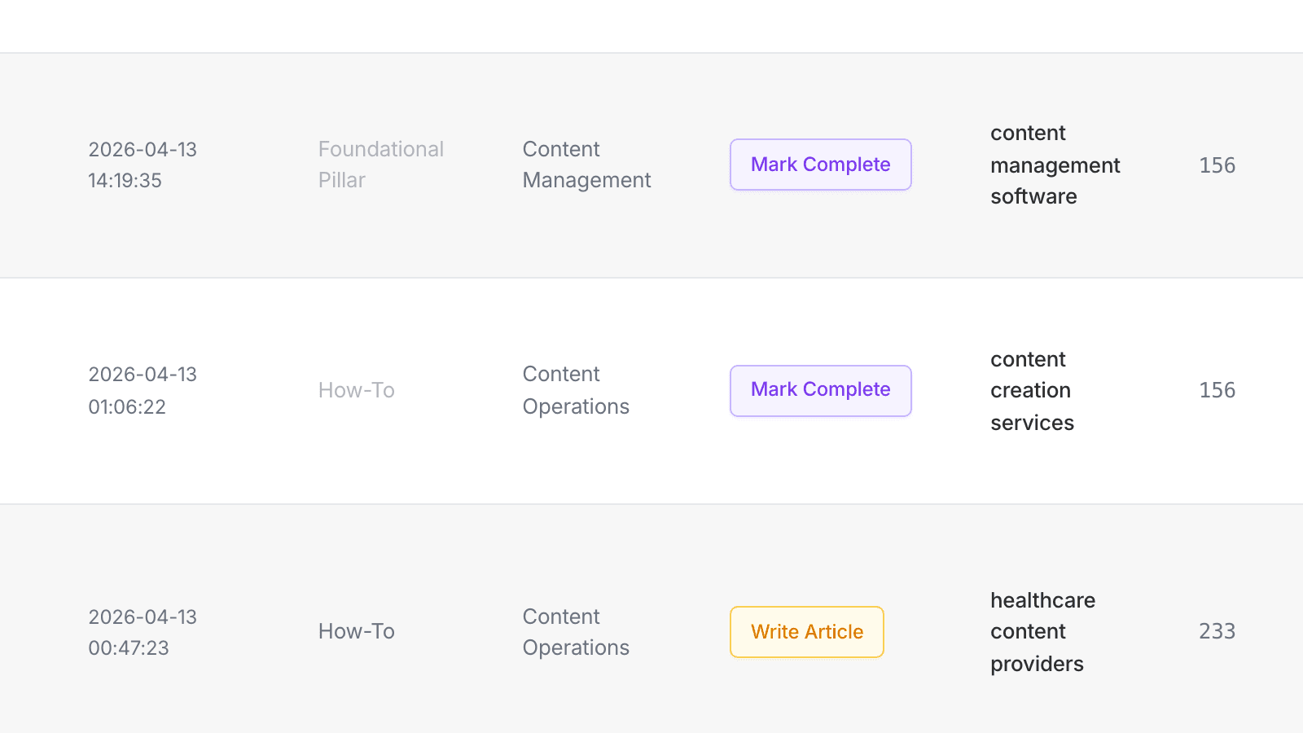Select Content Operations in the middle row
This screenshot has width=1303, height=733.
coord(576,390)
